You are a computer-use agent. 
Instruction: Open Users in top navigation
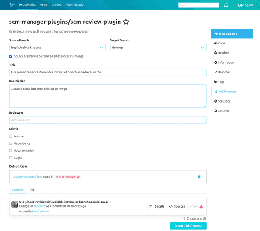click(44, 5)
